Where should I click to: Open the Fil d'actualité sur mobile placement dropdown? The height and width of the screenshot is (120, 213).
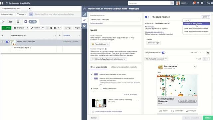tap(156, 59)
